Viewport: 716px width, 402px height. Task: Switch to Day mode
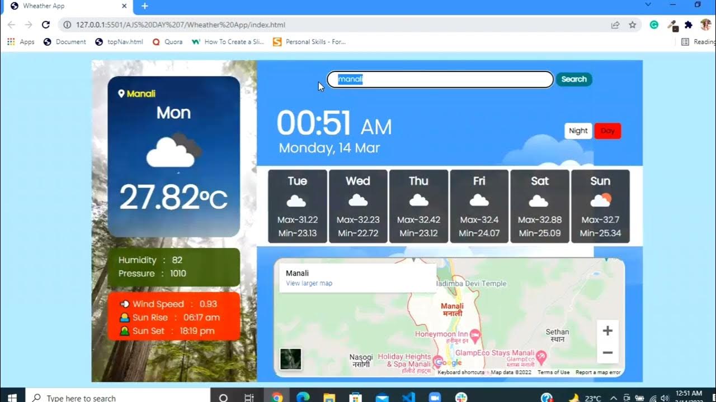point(607,131)
